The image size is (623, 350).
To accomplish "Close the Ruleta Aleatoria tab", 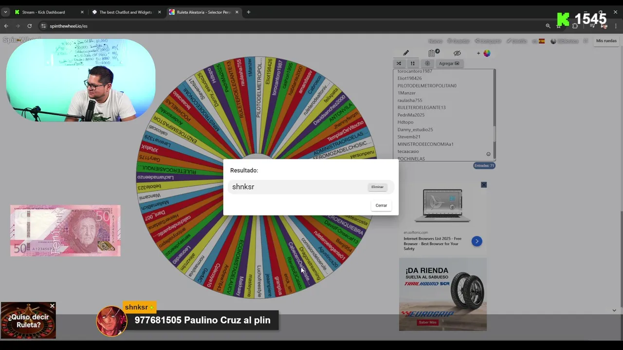I will [237, 12].
